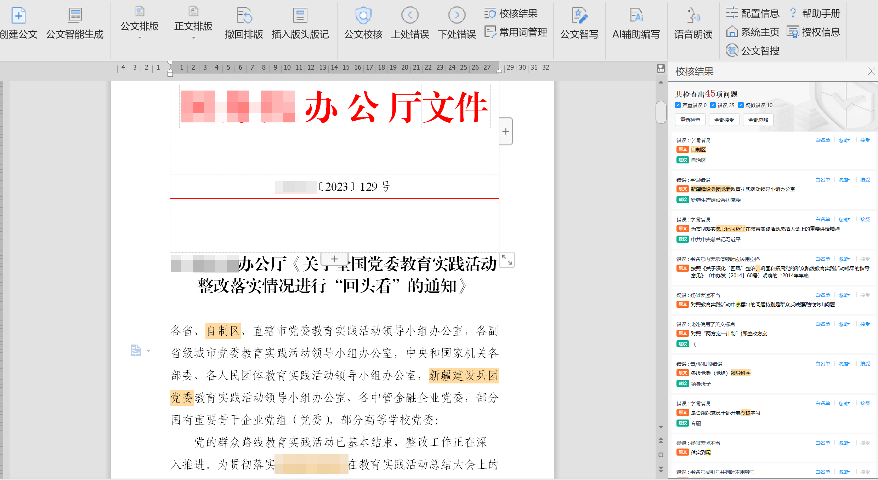Click ruler toggle icon above scrollbar
The image size is (878, 480).
(661, 68)
